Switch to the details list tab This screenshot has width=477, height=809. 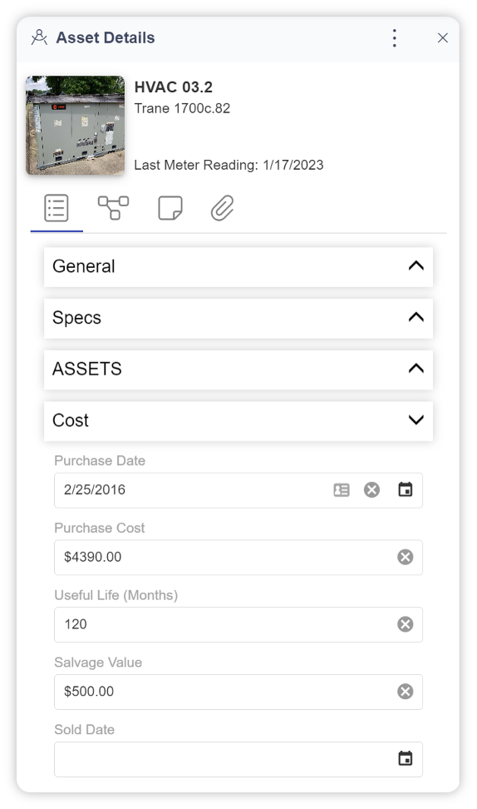pos(57,208)
